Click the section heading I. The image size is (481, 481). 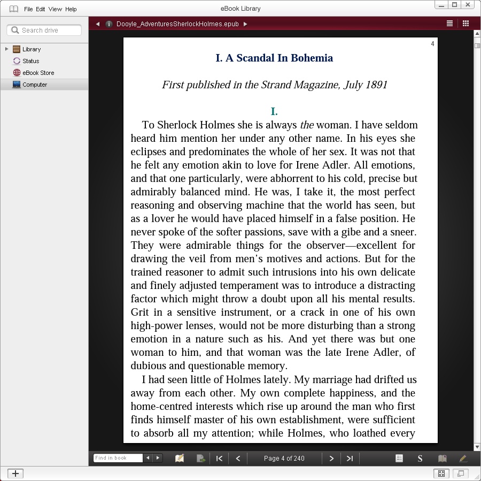[x=274, y=111]
